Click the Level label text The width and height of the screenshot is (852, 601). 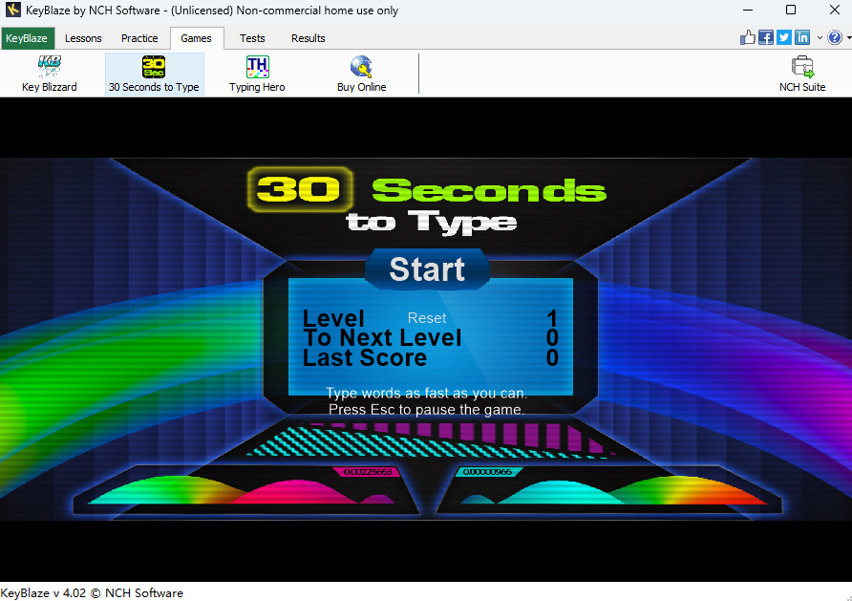(333, 318)
